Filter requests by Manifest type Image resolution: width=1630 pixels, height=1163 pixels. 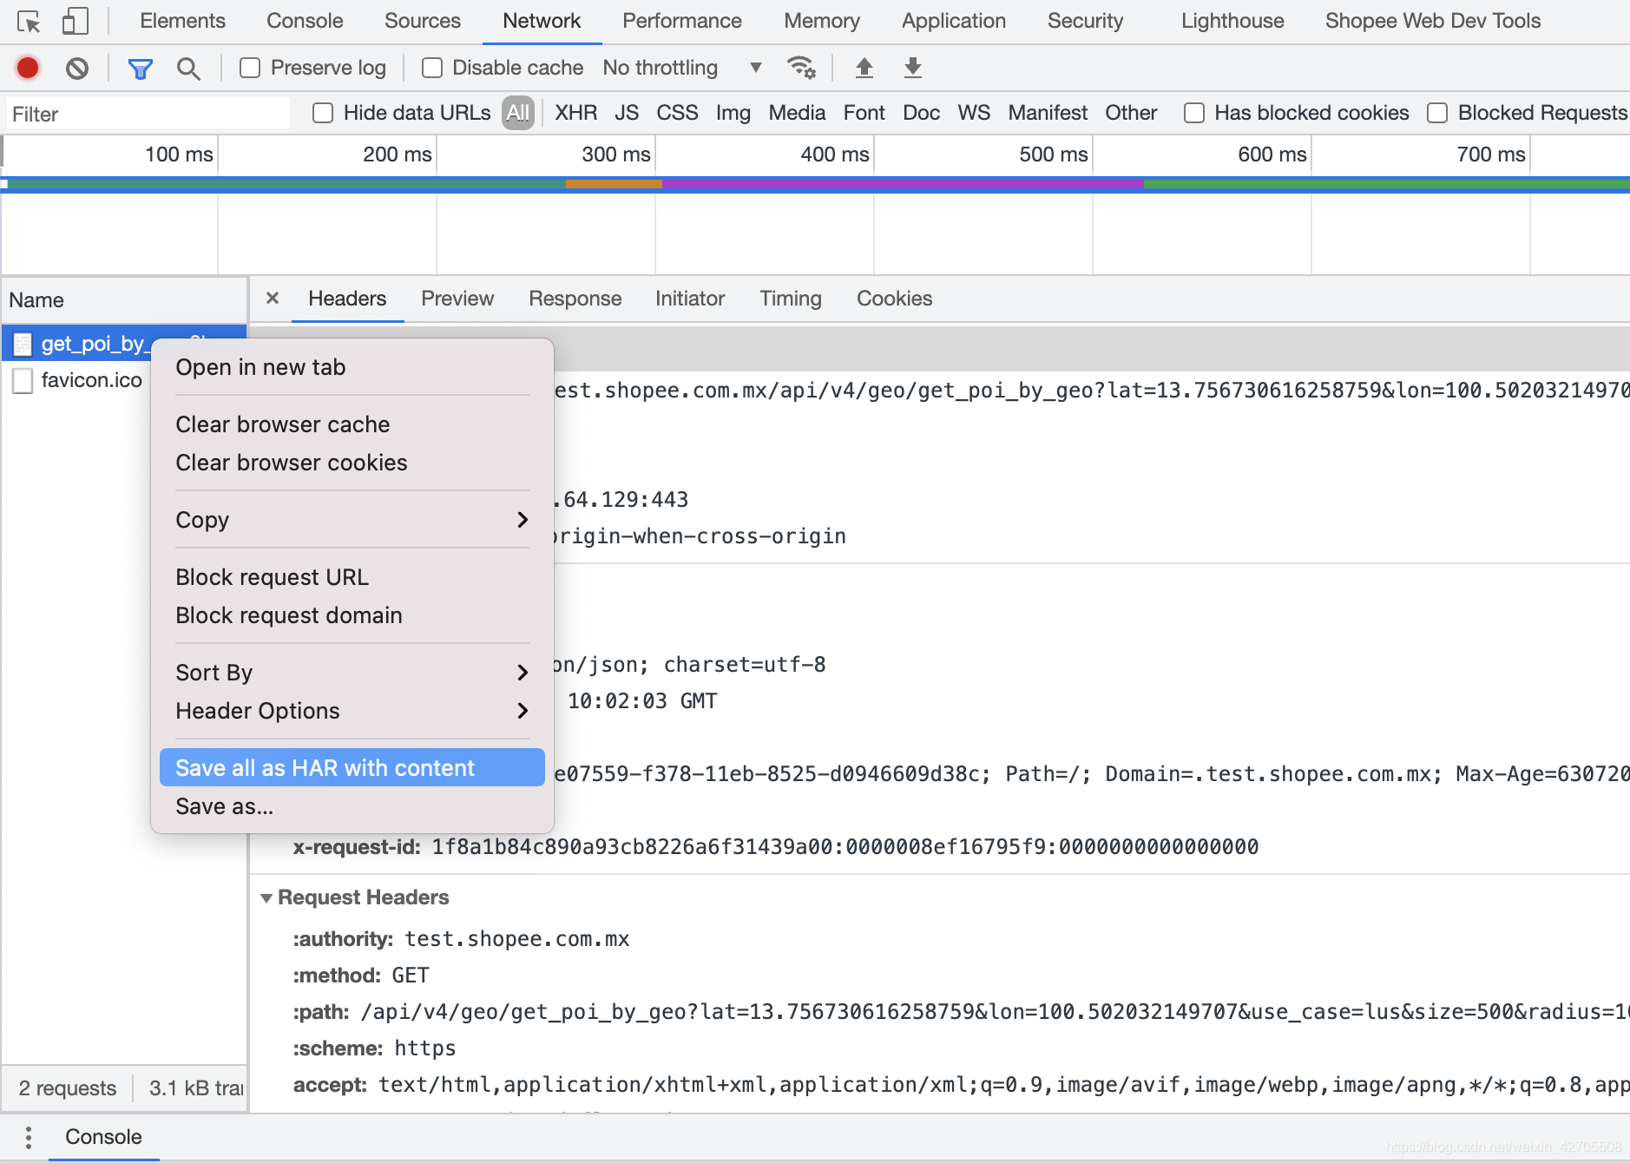click(1048, 113)
